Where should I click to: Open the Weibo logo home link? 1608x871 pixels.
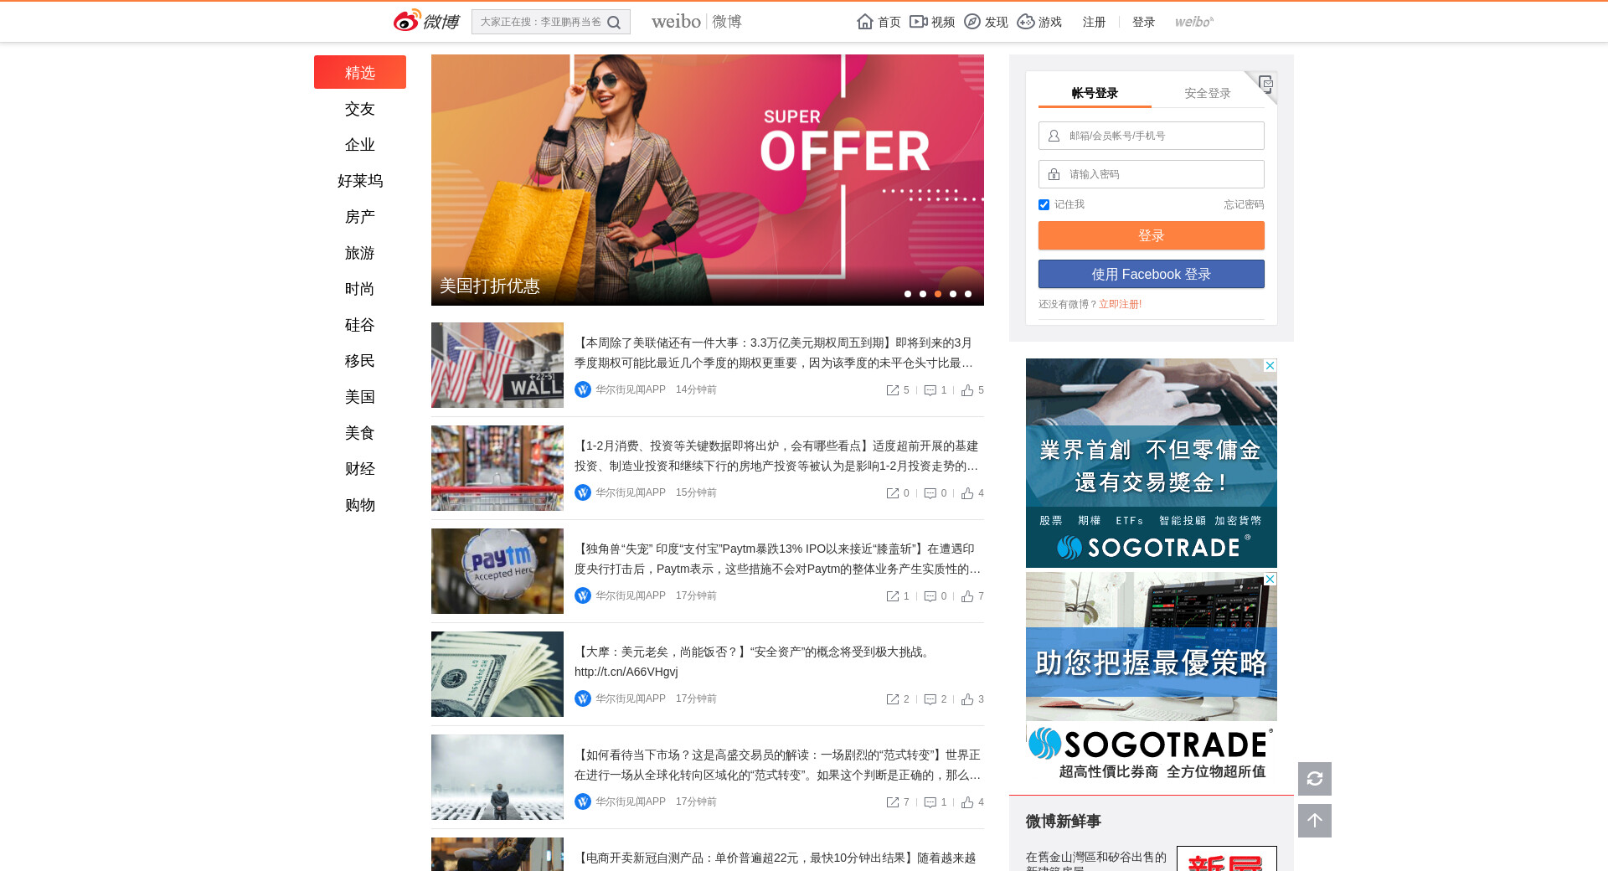(x=426, y=22)
